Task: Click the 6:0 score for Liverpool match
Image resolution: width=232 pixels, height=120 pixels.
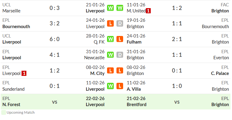Action: (x=55, y=39)
